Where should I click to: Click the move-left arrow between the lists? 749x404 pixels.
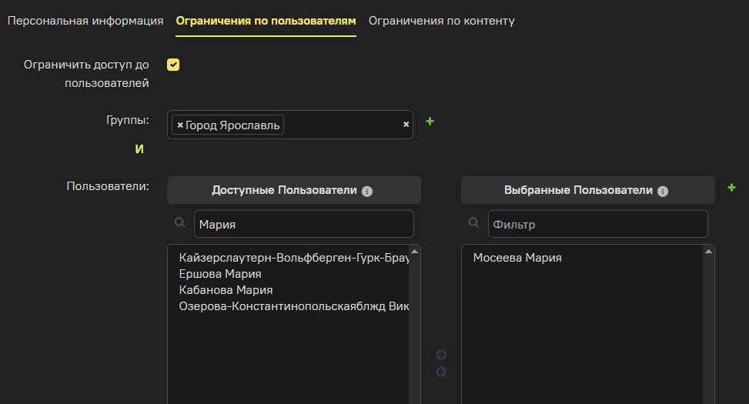click(x=441, y=372)
